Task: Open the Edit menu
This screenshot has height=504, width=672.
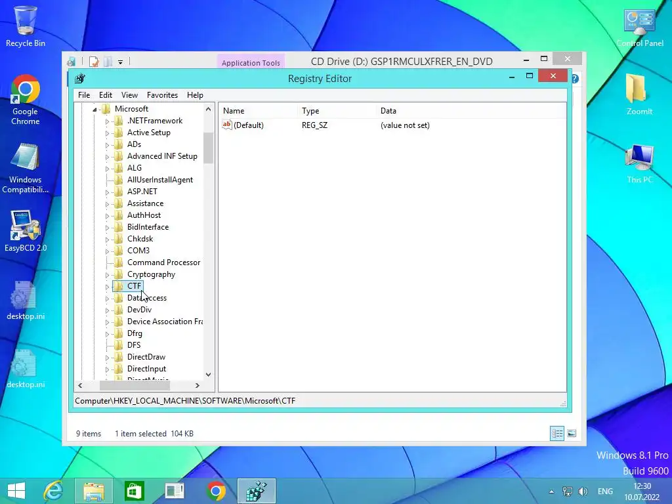Action: 106,95
